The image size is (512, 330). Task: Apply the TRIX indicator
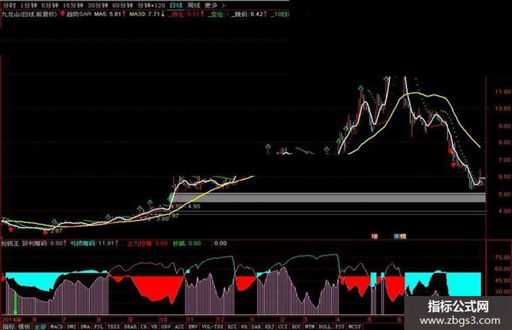(114, 326)
